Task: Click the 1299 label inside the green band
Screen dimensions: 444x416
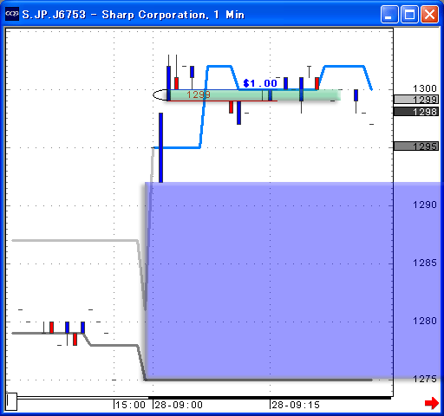Action: 199,94
